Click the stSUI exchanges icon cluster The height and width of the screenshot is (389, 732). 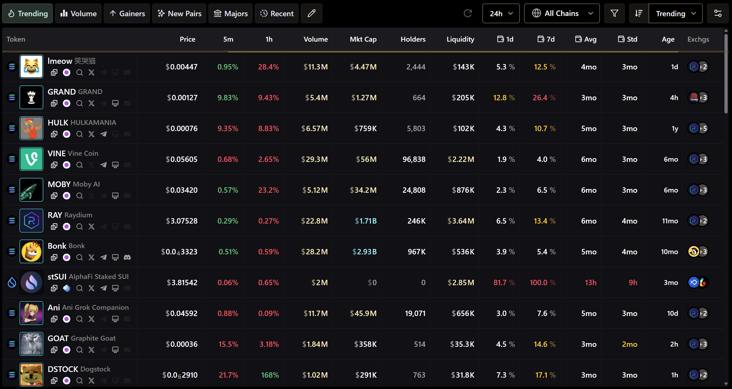pyautogui.click(x=698, y=282)
